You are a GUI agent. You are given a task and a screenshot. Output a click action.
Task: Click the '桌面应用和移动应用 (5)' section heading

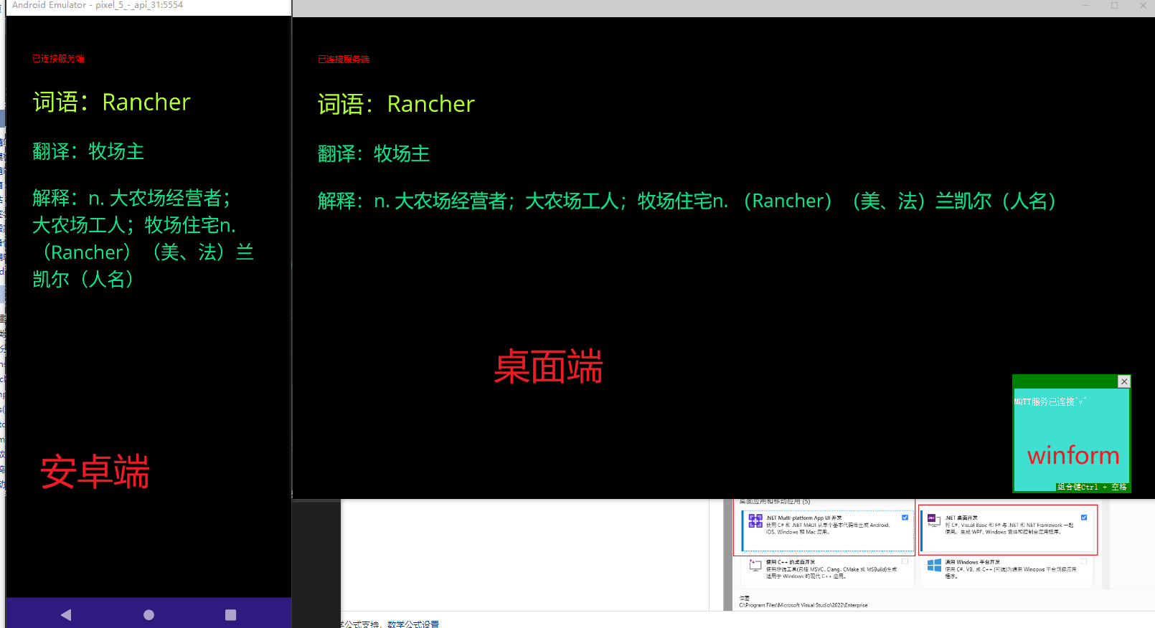click(x=775, y=502)
